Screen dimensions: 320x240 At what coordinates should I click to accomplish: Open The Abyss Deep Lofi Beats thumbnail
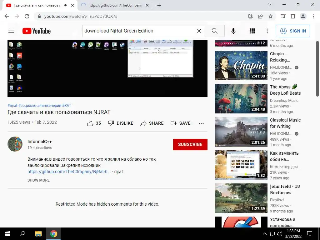tap(241, 99)
